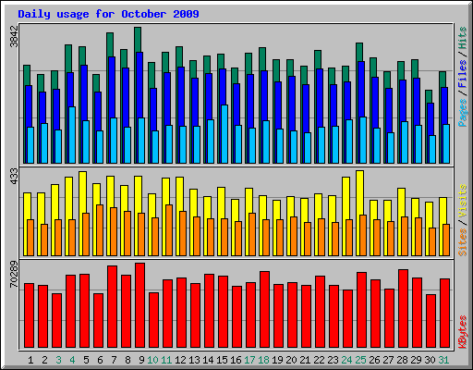The width and height of the screenshot is (473, 370).
Task: Select day 20 on the x-axis
Action: pyautogui.click(x=291, y=360)
